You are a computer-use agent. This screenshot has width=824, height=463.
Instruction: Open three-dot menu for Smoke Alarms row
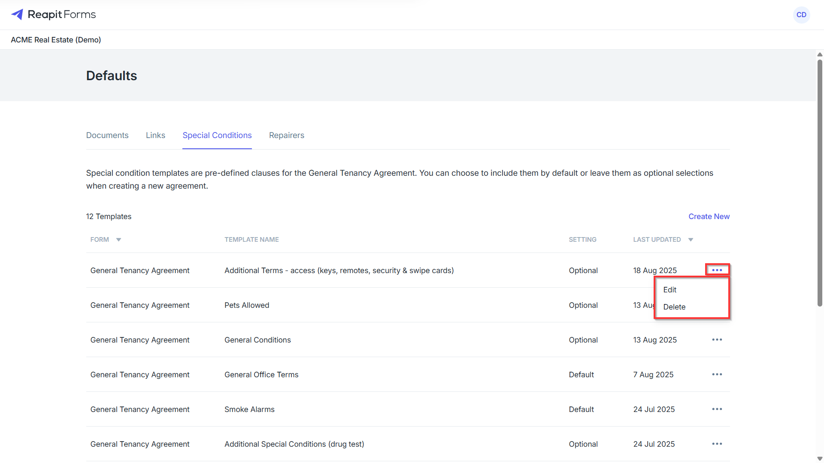[x=717, y=409]
